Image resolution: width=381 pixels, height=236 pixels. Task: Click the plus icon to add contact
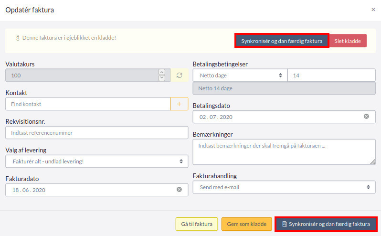(x=179, y=104)
